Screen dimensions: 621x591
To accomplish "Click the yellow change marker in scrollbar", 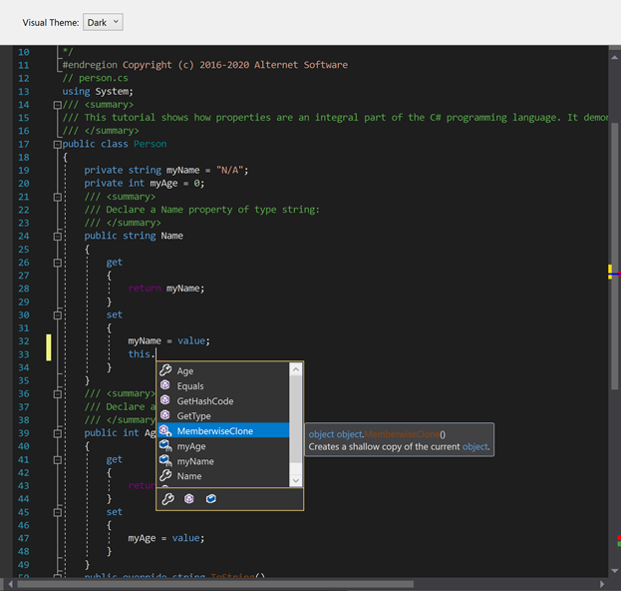I will coord(610,272).
